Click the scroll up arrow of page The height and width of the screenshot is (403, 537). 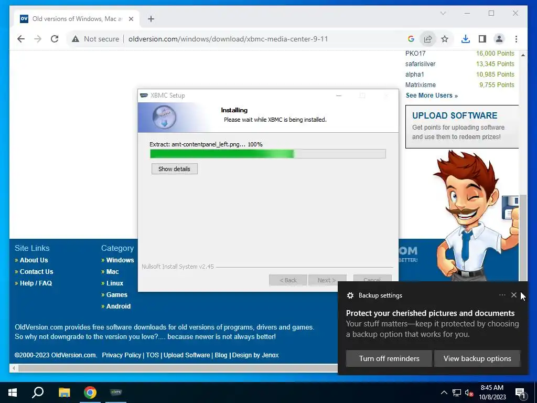[523, 55]
